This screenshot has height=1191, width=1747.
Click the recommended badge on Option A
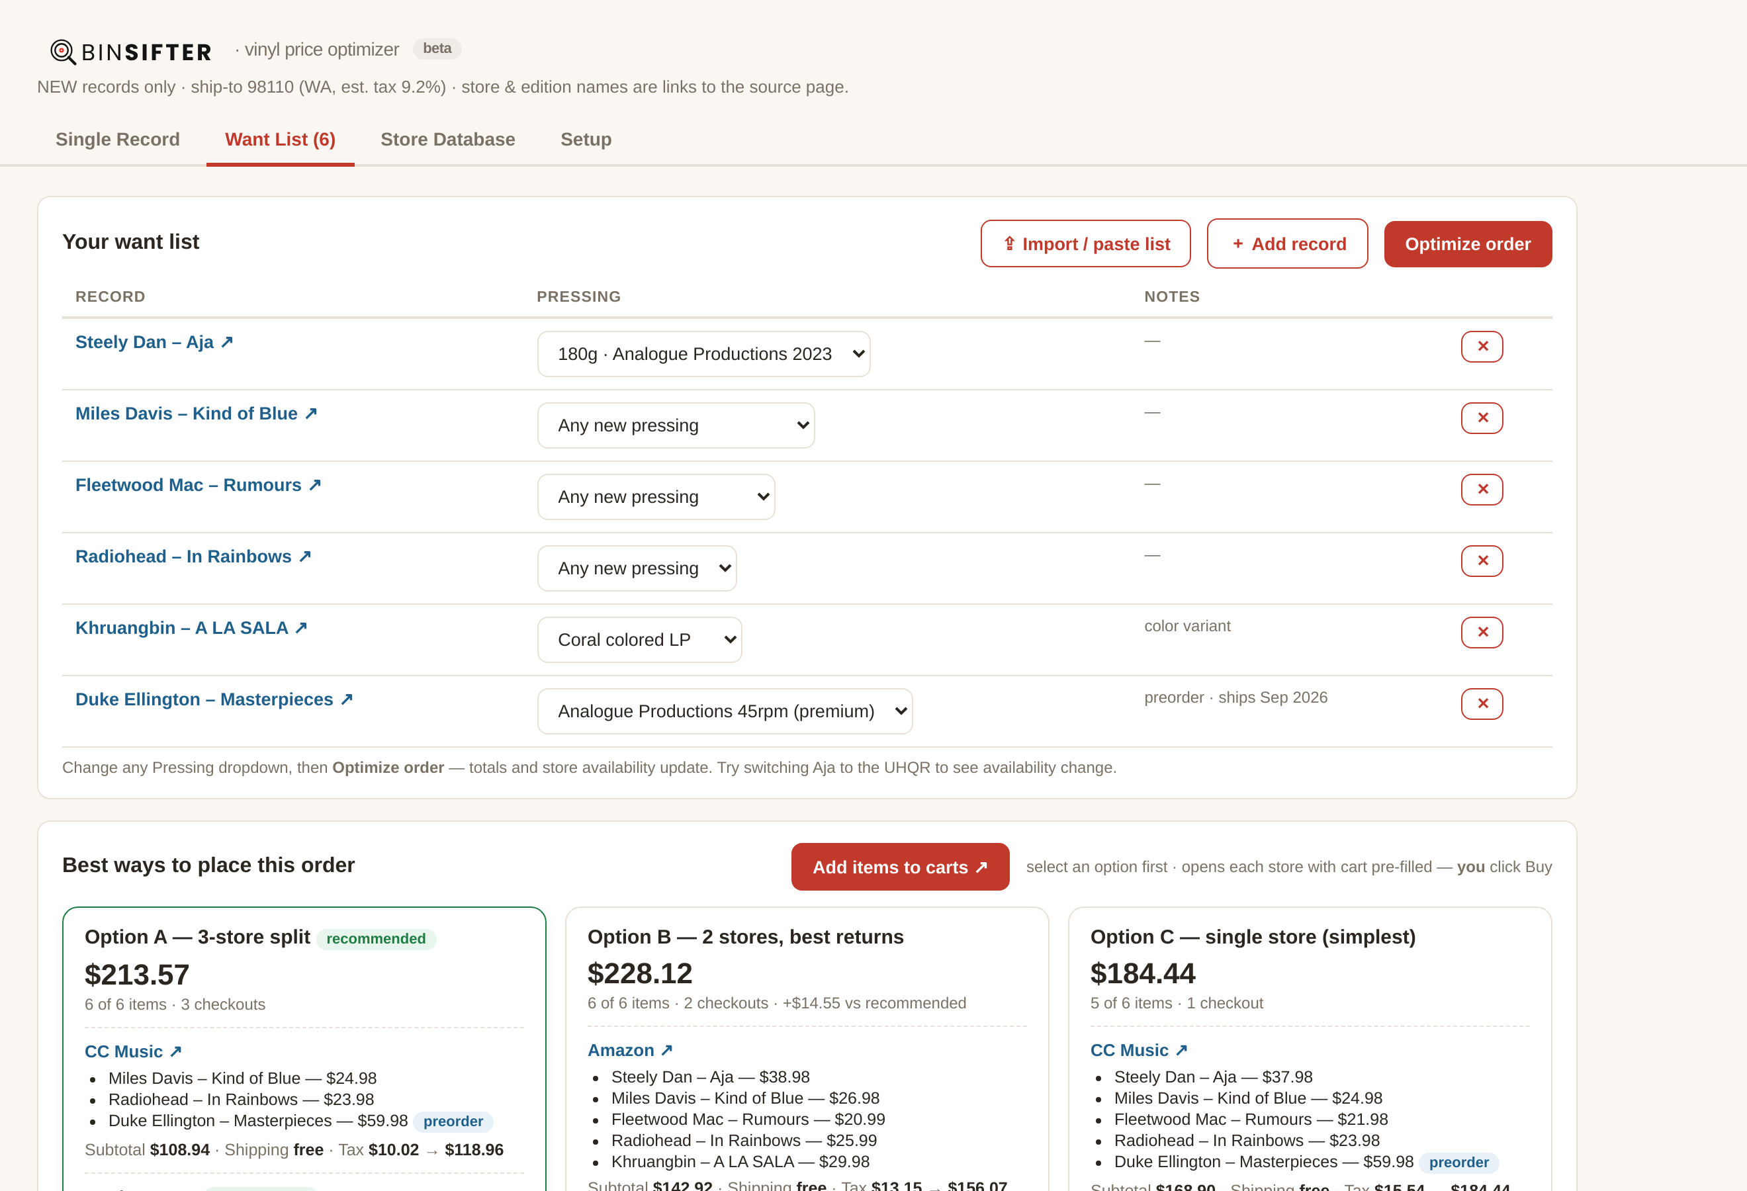(x=376, y=938)
